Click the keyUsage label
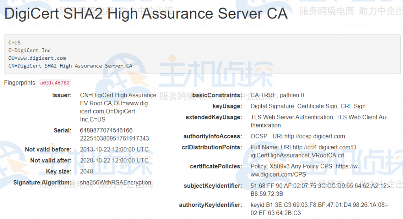403x219 pixels. click(227, 106)
